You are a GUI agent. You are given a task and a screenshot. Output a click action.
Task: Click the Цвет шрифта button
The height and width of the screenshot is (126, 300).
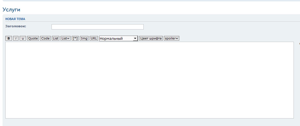[151, 38]
